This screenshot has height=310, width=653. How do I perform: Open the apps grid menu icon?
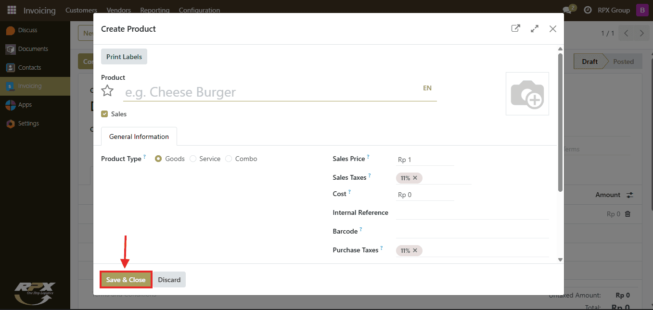[12, 10]
